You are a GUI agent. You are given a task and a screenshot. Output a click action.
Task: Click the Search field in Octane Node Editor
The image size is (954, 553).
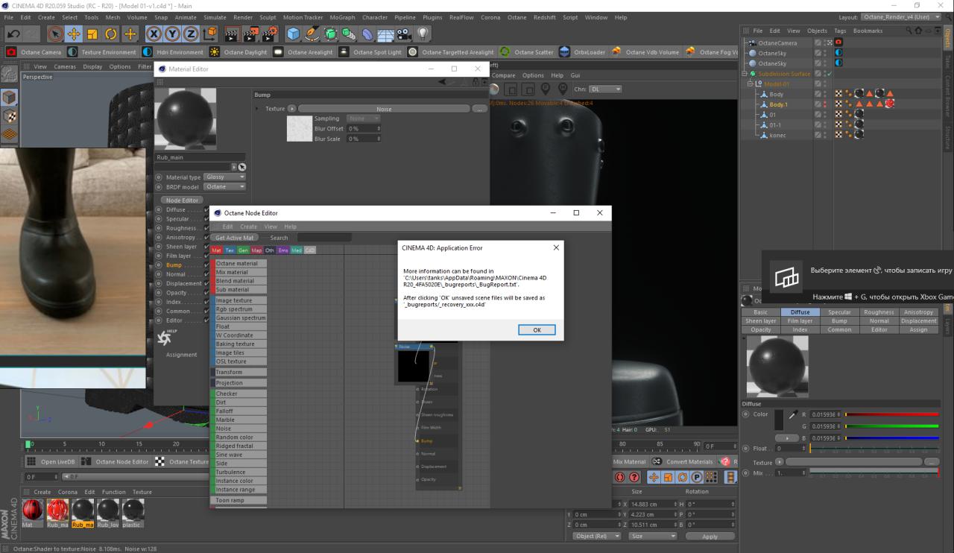(x=324, y=238)
